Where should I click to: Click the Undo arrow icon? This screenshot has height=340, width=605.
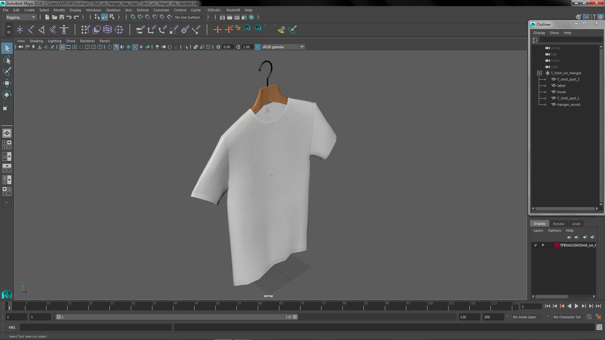click(69, 17)
